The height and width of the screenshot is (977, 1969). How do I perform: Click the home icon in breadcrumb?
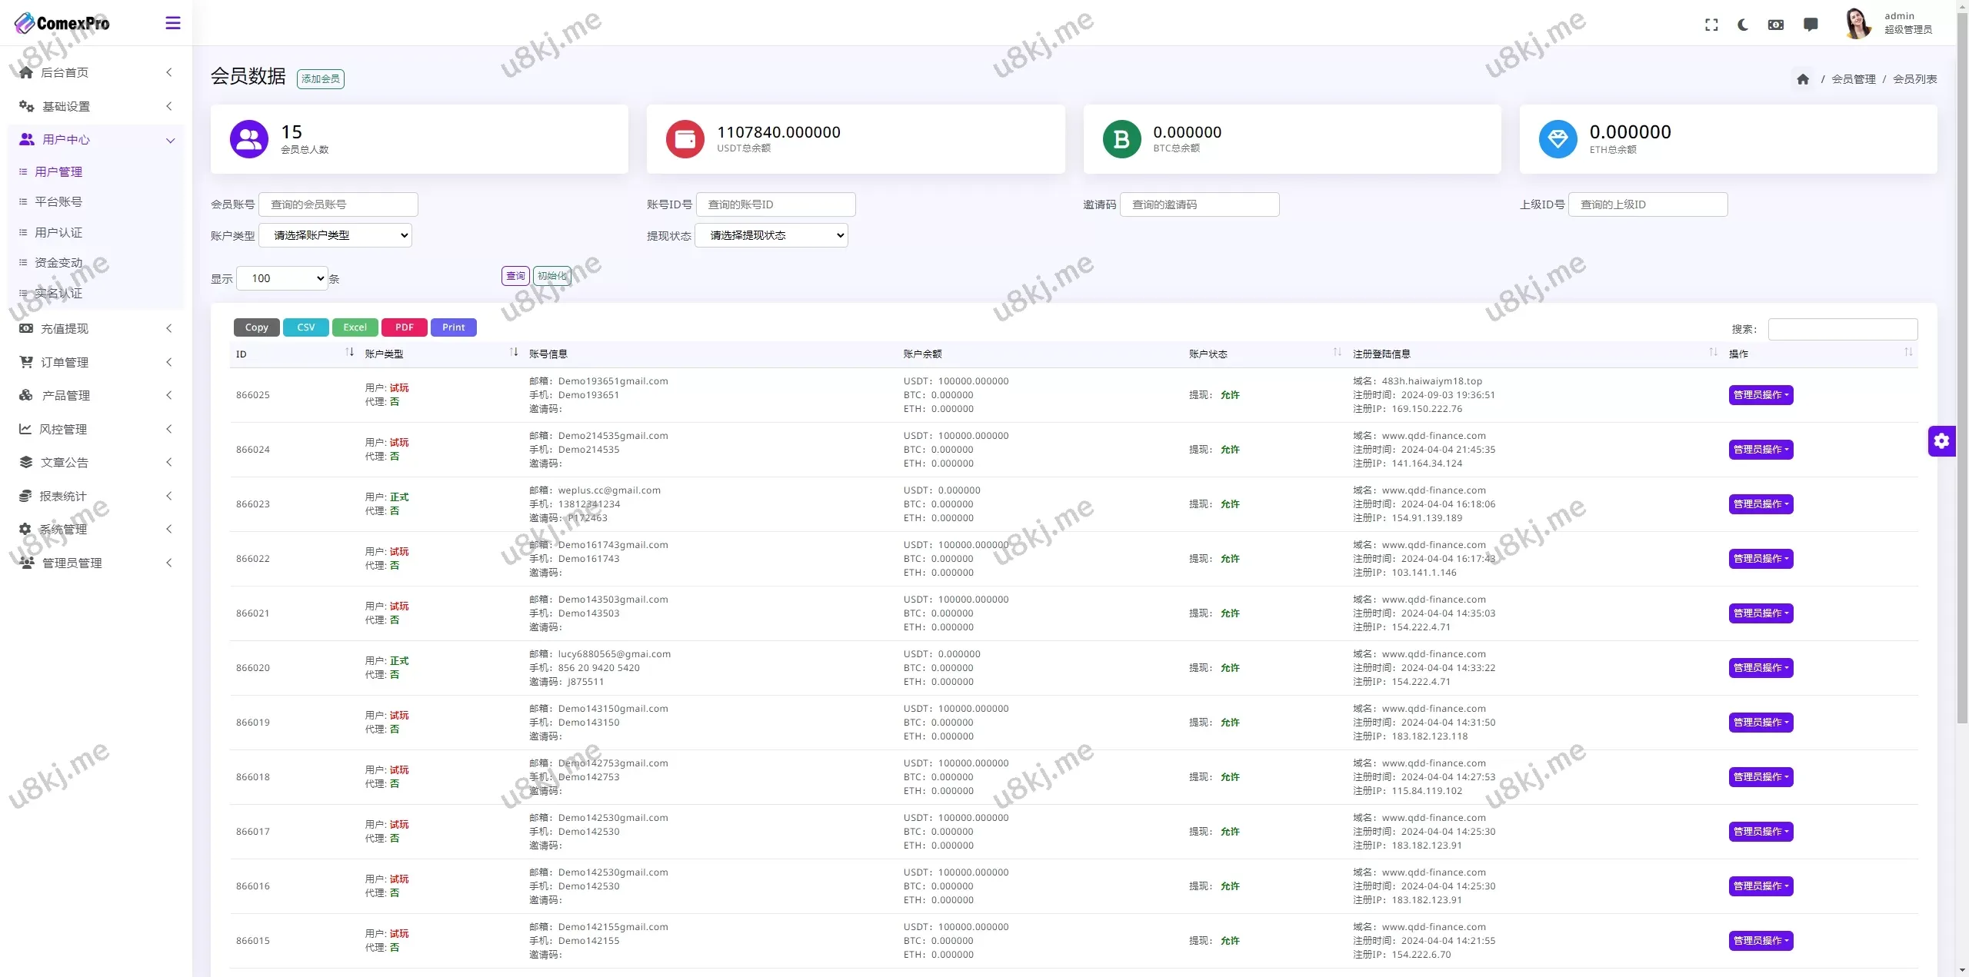click(1803, 79)
